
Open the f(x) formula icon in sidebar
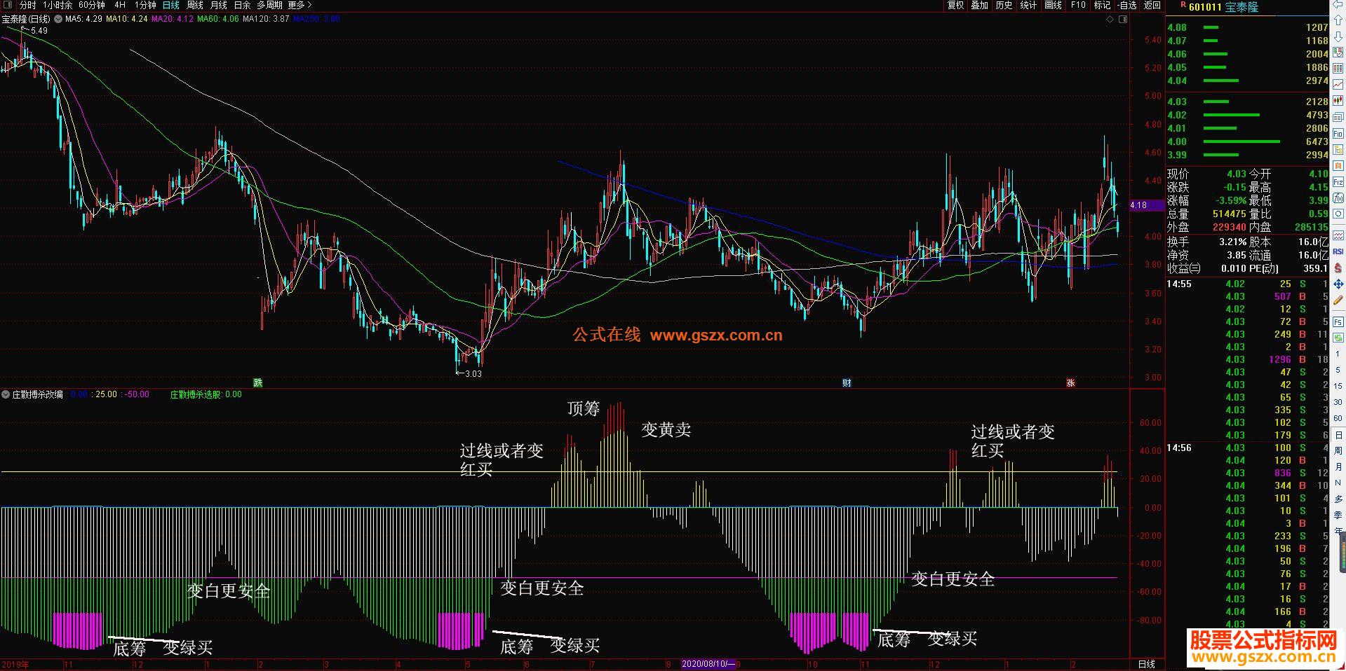point(1338,197)
